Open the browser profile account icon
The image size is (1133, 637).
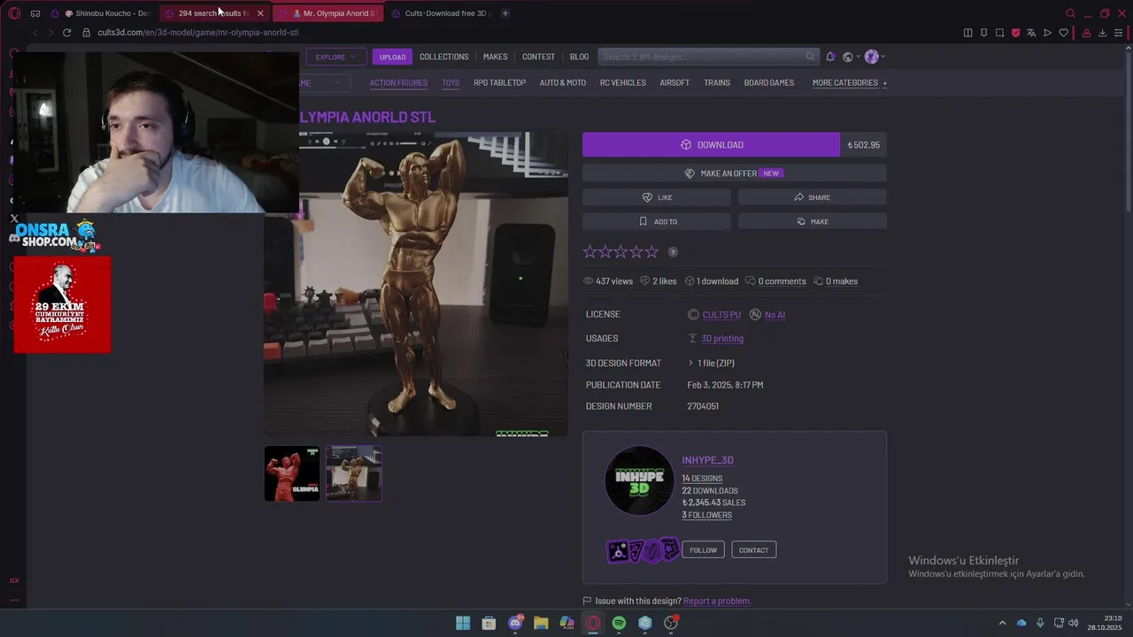(x=1086, y=33)
